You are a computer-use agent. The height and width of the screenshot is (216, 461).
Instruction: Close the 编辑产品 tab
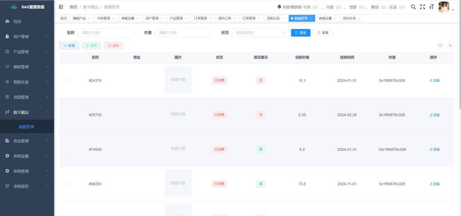[x=89, y=18]
